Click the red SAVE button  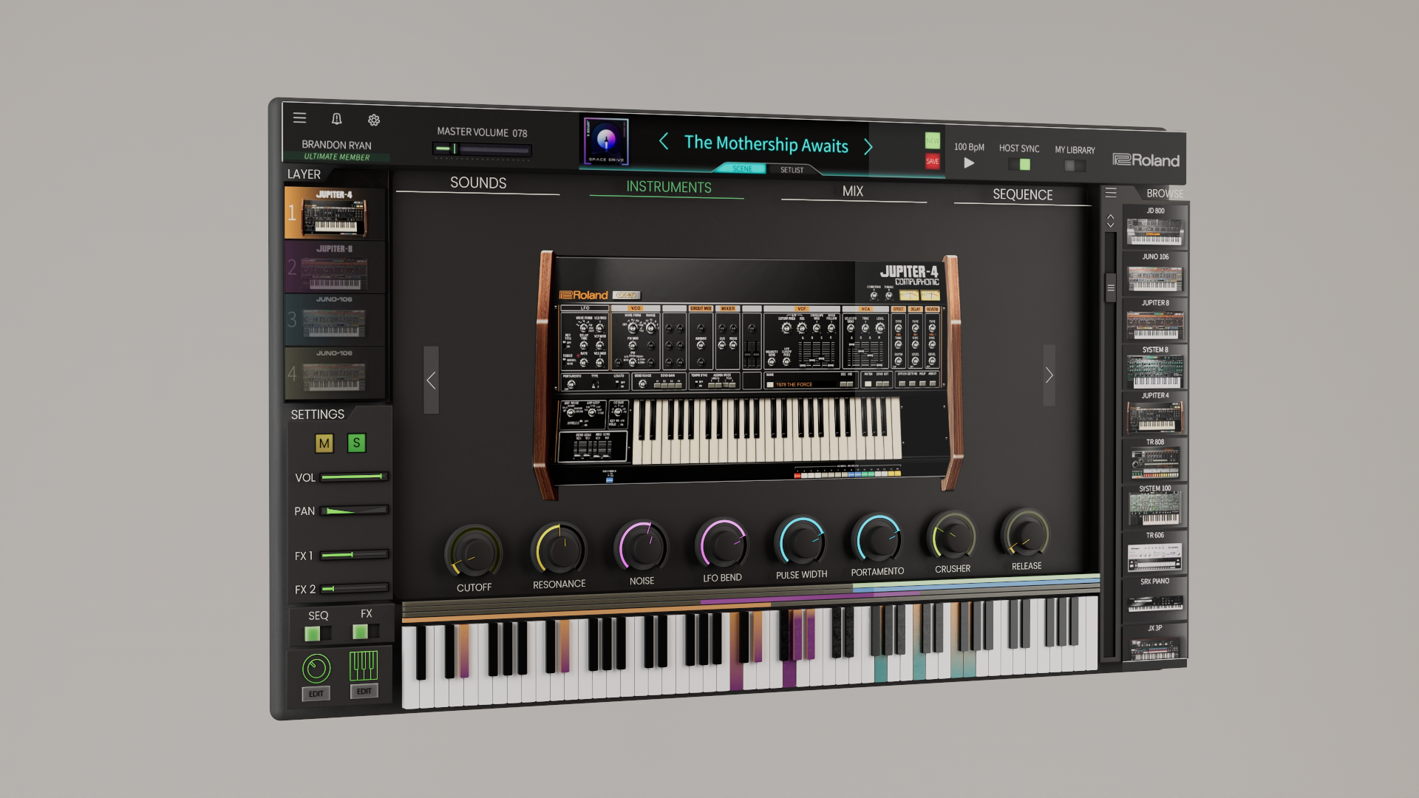(933, 161)
